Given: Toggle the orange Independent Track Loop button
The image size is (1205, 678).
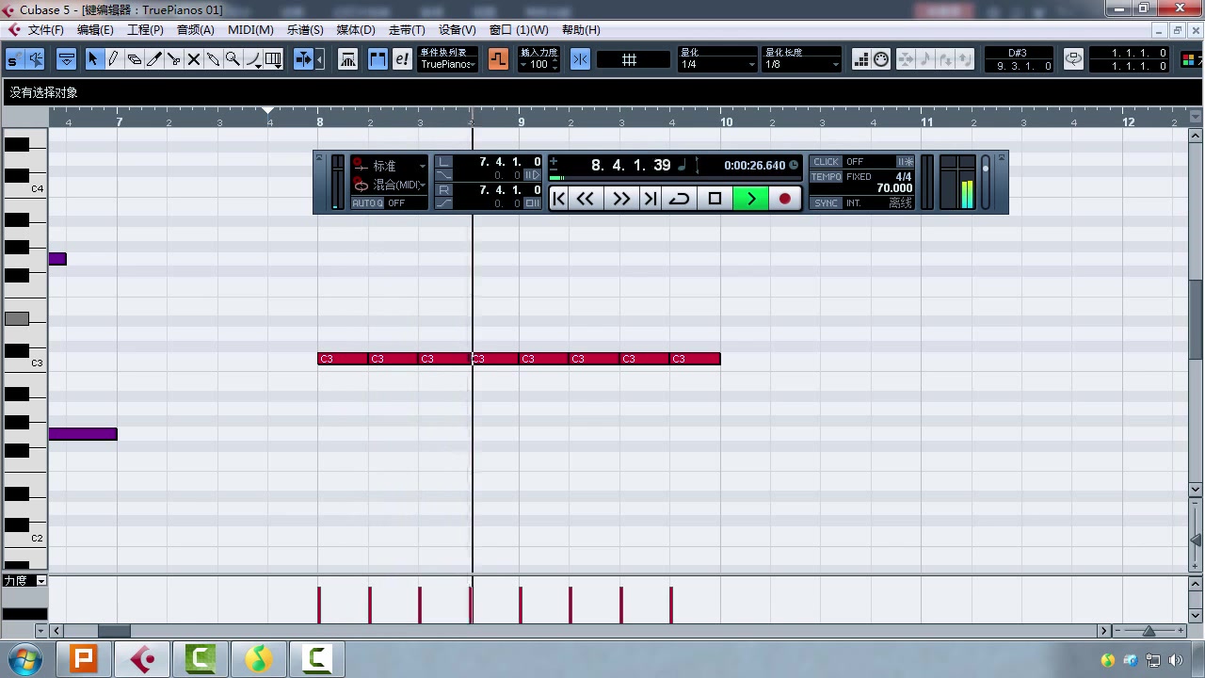Looking at the screenshot, I should point(498,59).
